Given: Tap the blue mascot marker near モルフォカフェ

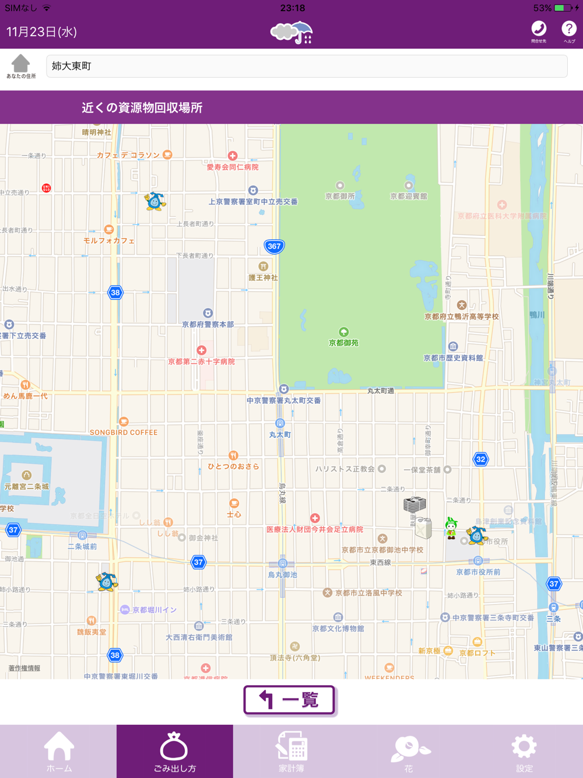Looking at the screenshot, I should [x=155, y=201].
